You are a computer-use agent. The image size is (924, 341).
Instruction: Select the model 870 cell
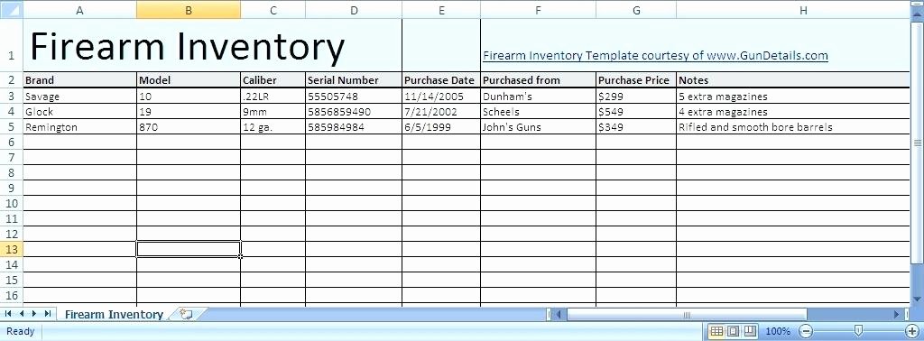click(x=189, y=126)
